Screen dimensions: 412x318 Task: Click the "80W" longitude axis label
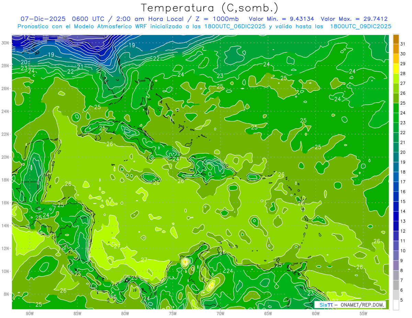(125, 314)
